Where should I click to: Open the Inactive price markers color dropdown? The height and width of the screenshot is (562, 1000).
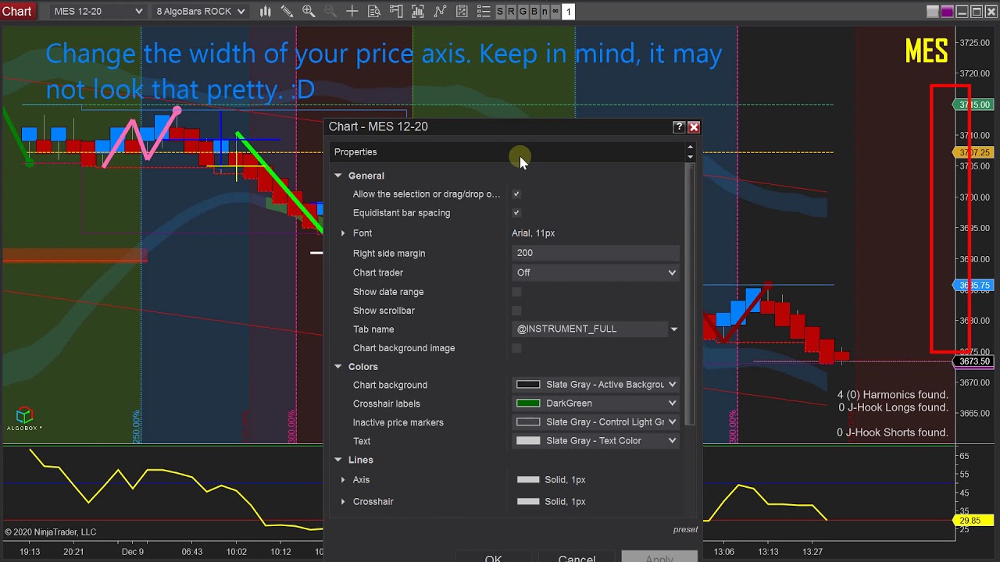tap(596, 422)
